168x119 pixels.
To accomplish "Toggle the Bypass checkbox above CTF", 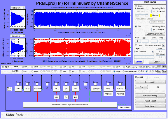I will tap(47, 84).
